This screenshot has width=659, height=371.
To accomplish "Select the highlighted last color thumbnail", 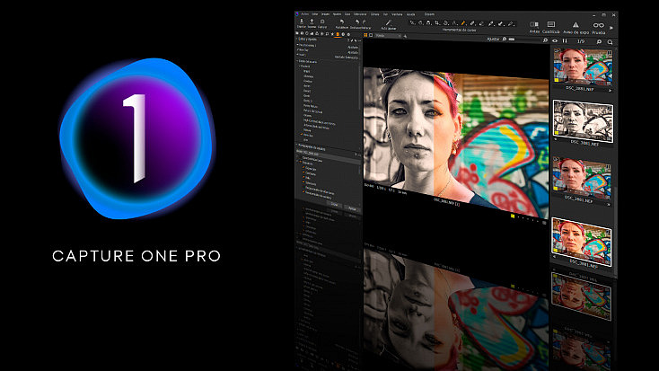I will click(x=582, y=241).
